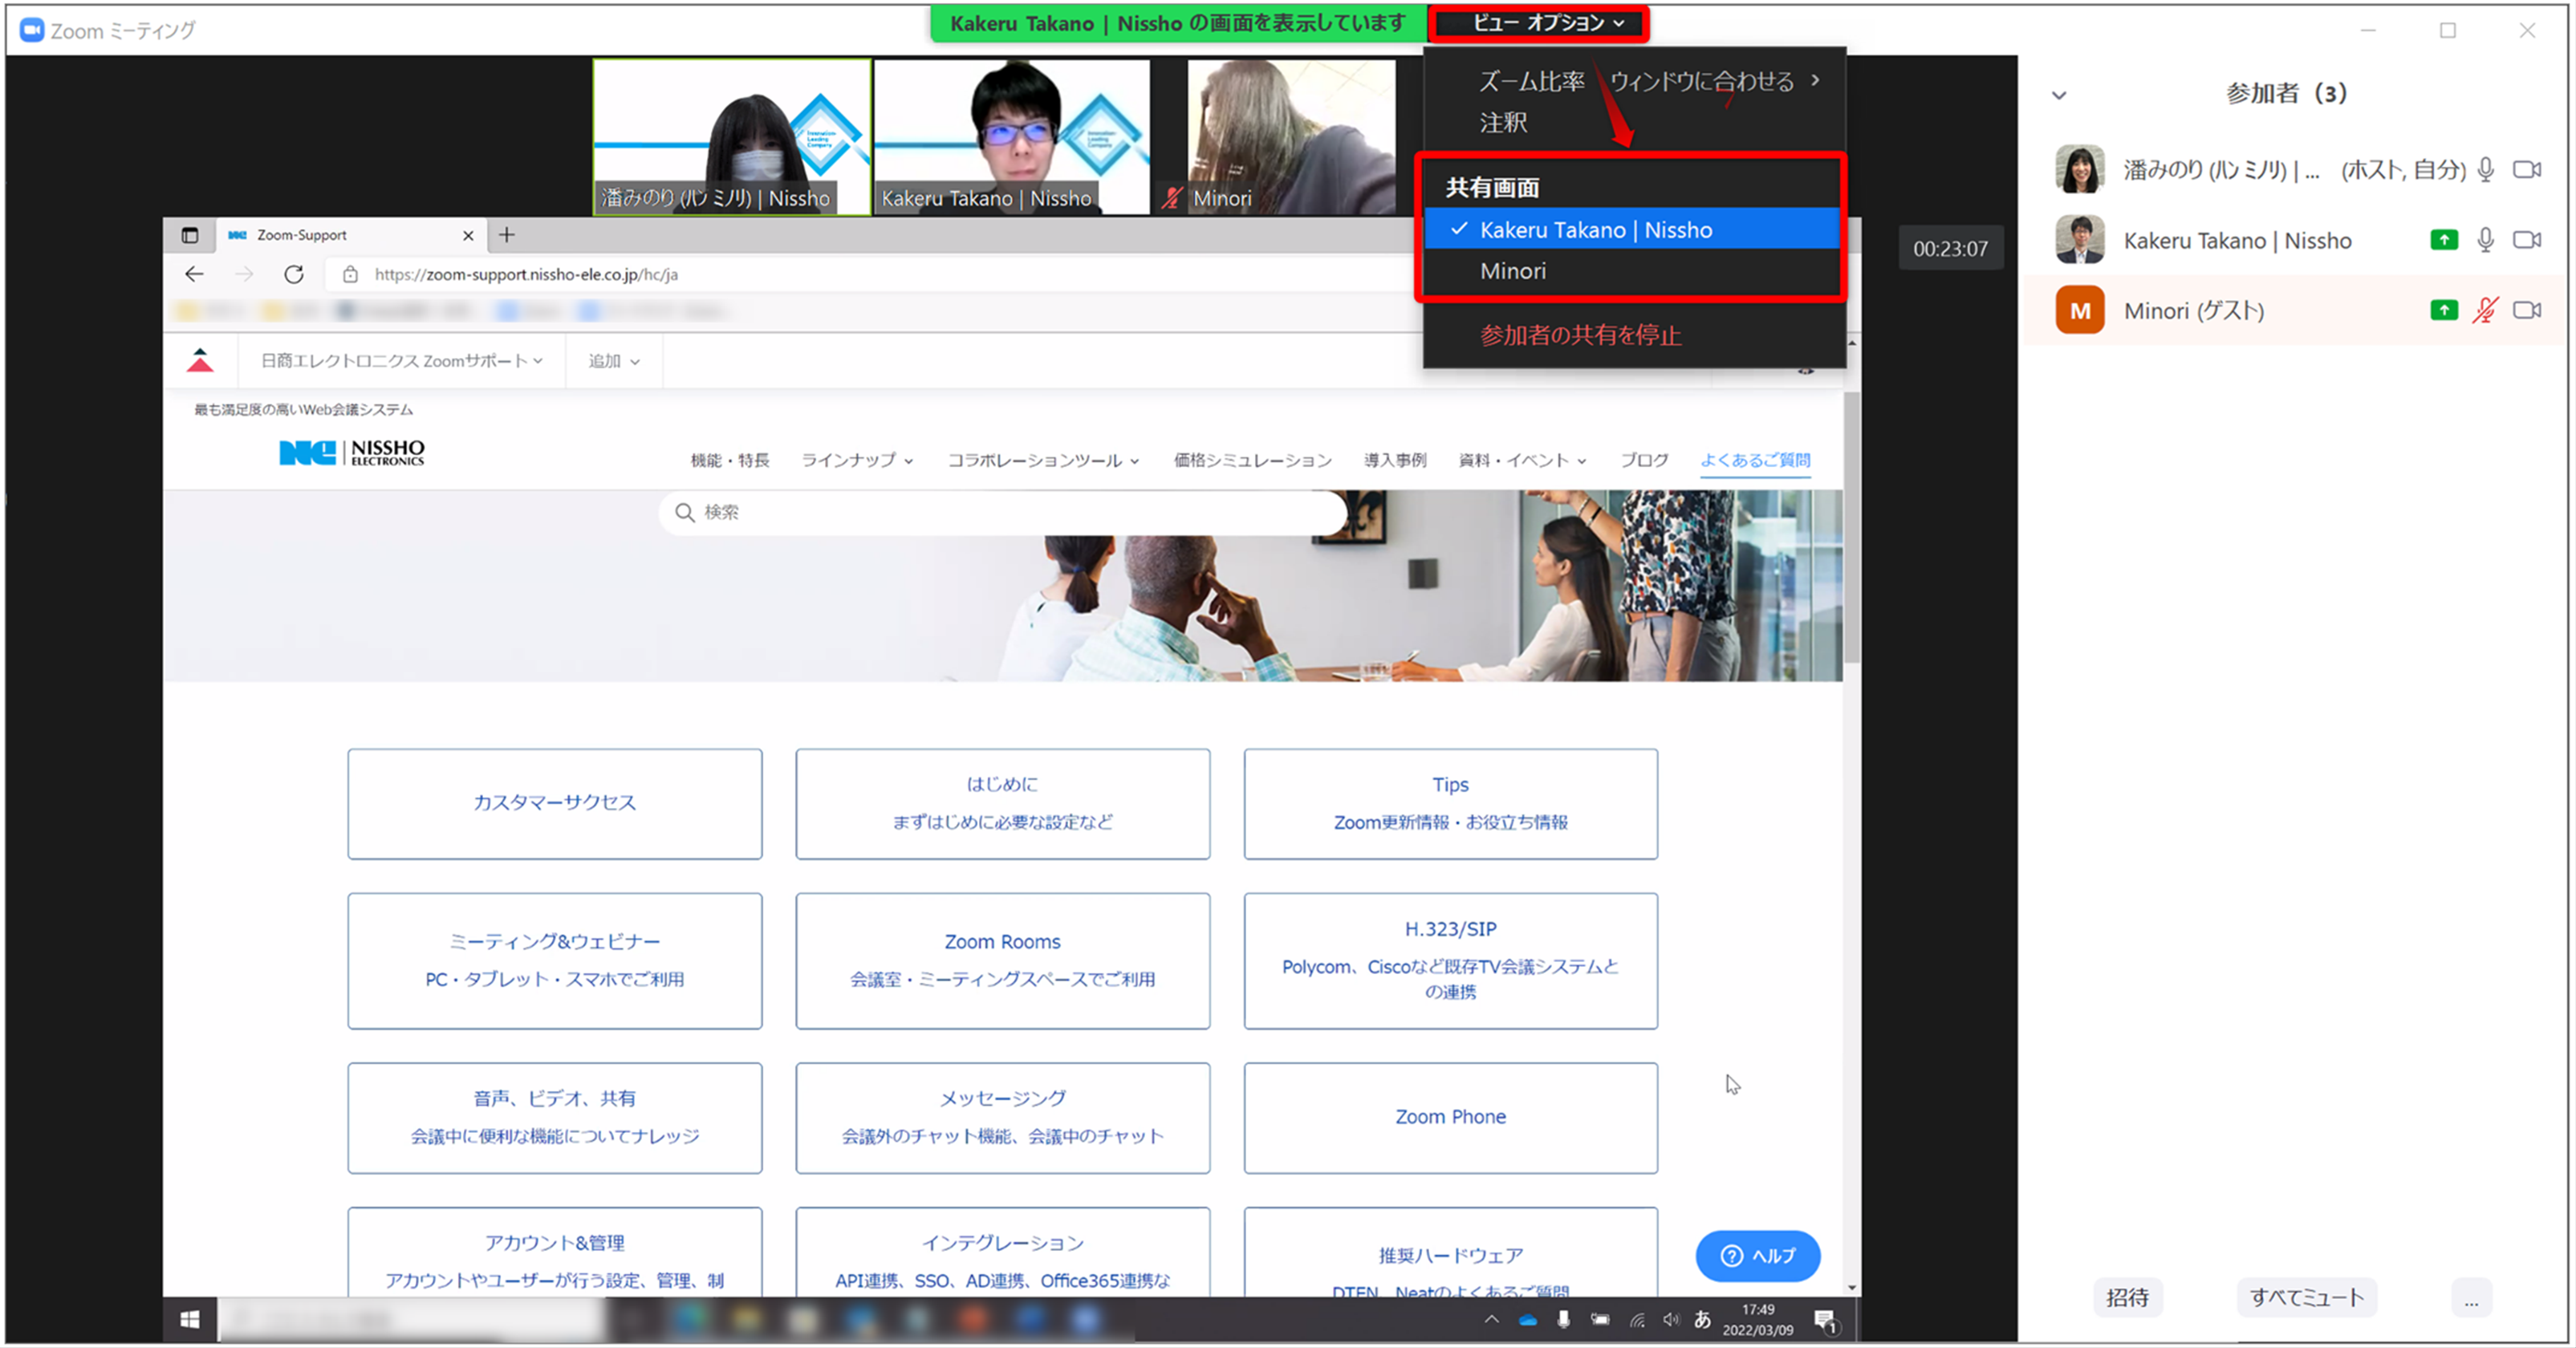
Task: Reload the Zoom-Support page
Action: 294,274
